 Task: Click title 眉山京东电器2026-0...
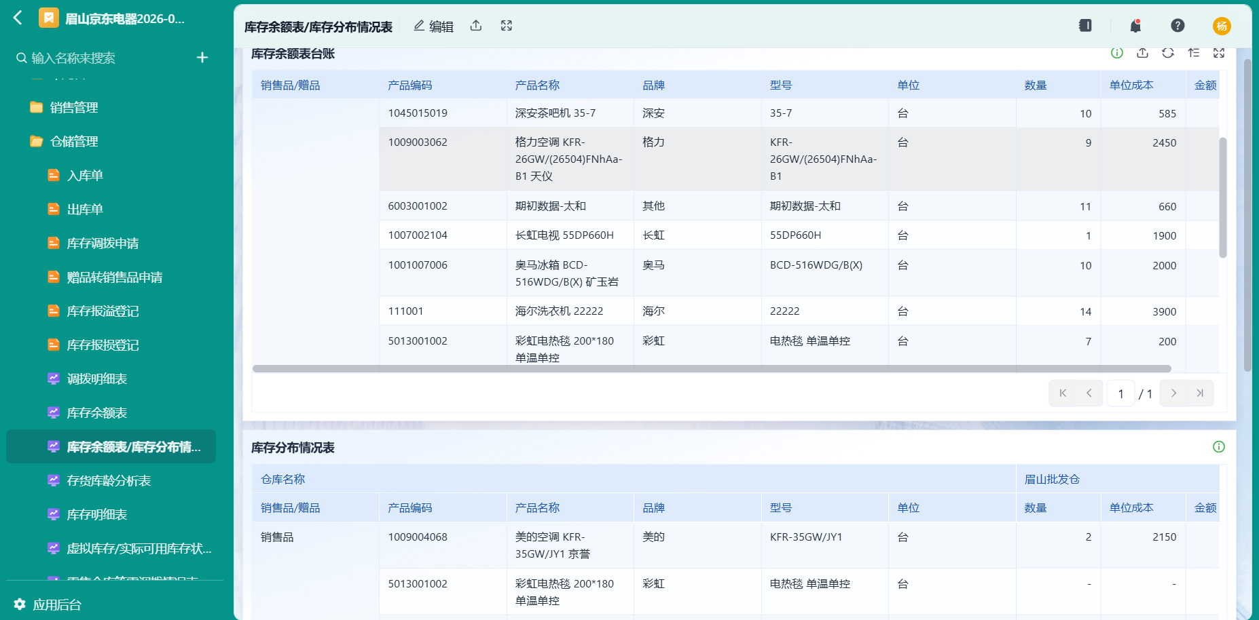pos(124,19)
